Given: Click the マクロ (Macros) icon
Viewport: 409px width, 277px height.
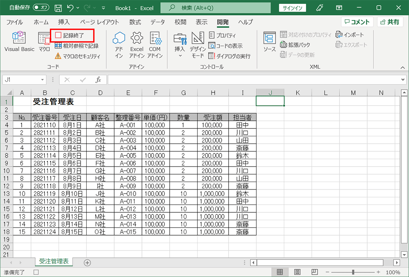Looking at the screenshot, I should pyautogui.click(x=44, y=43).
